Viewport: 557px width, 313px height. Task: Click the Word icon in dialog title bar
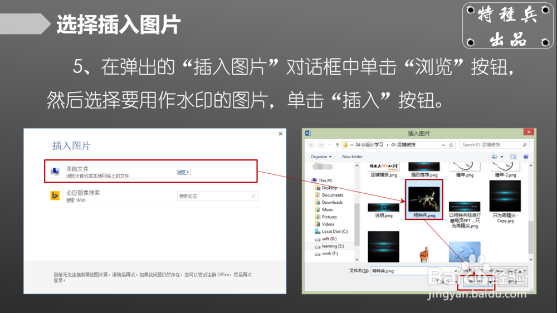(x=308, y=133)
